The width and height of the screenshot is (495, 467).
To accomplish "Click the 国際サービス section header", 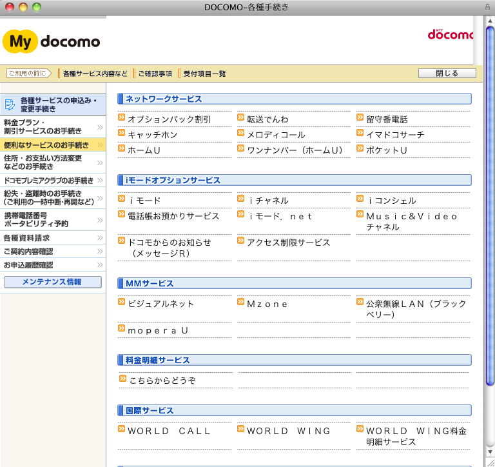I will coord(295,410).
